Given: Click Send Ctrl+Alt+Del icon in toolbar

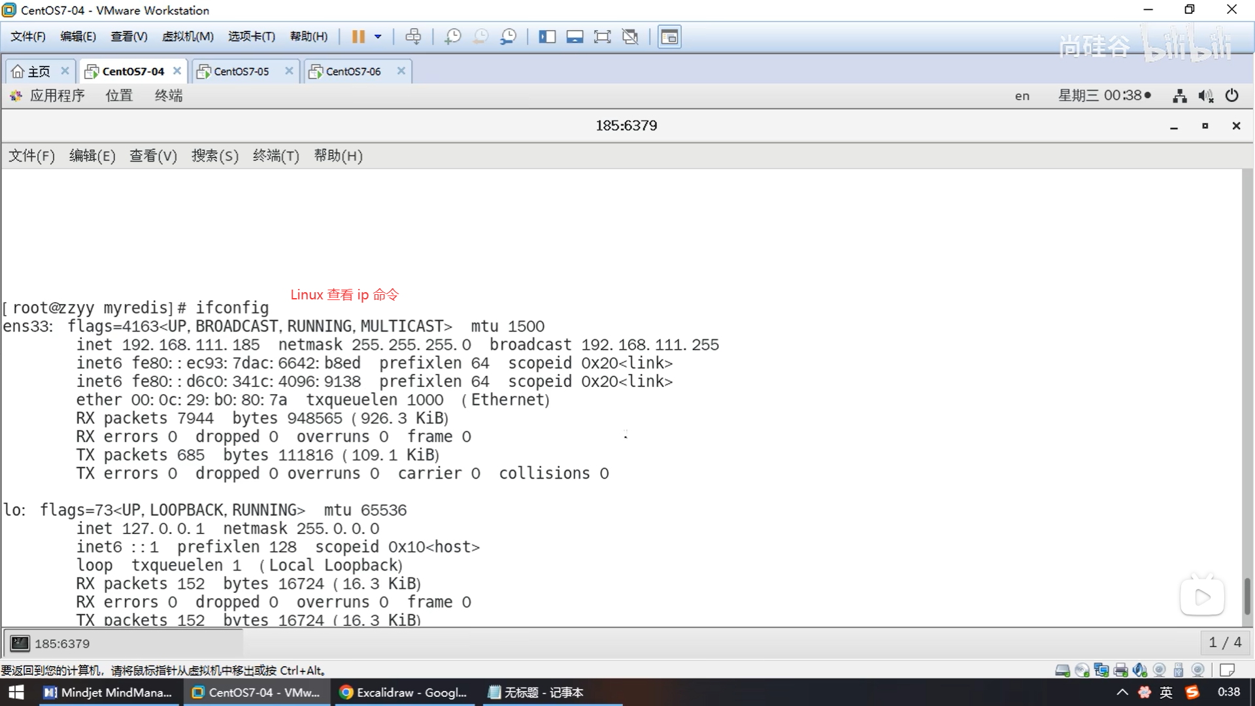Looking at the screenshot, I should tap(413, 37).
